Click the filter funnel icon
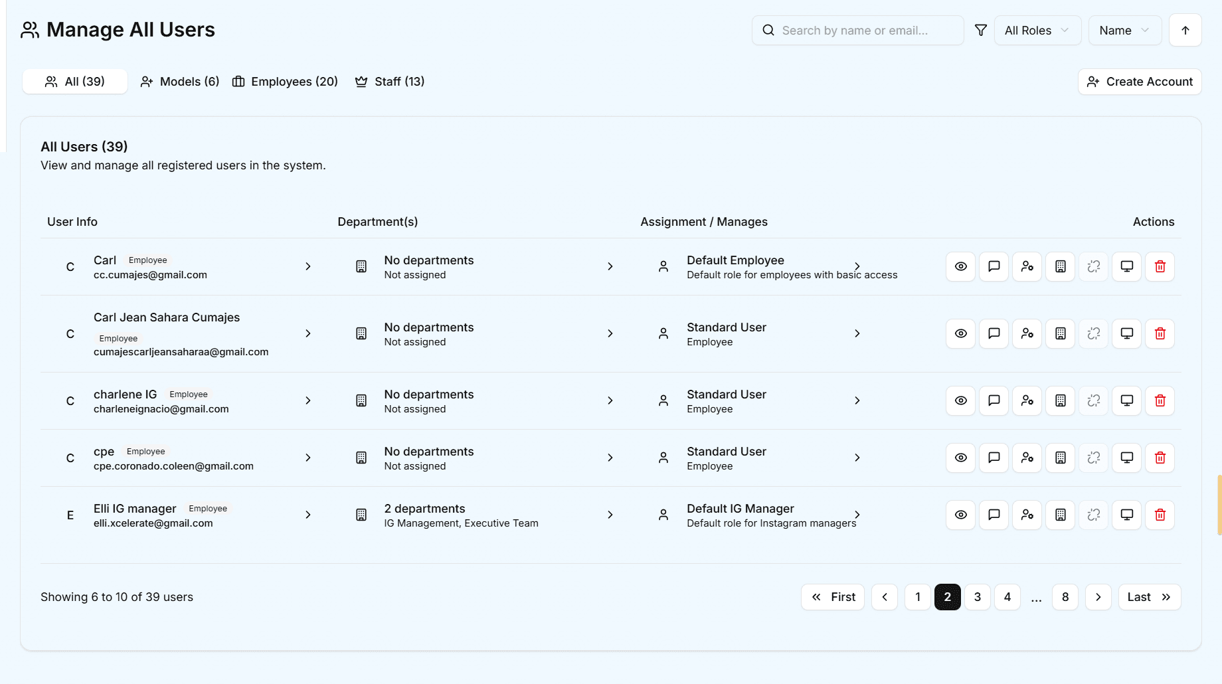1222x684 pixels. click(980, 31)
